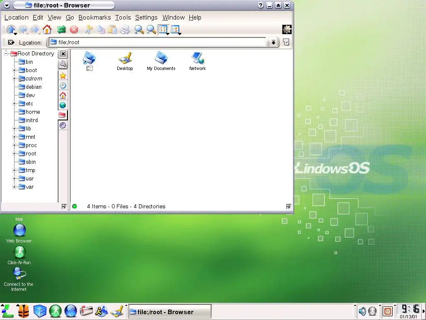Show Root Directory red folder sidebar tab
This screenshot has height=320, width=426.
pyautogui.click(x=62, y=115)
